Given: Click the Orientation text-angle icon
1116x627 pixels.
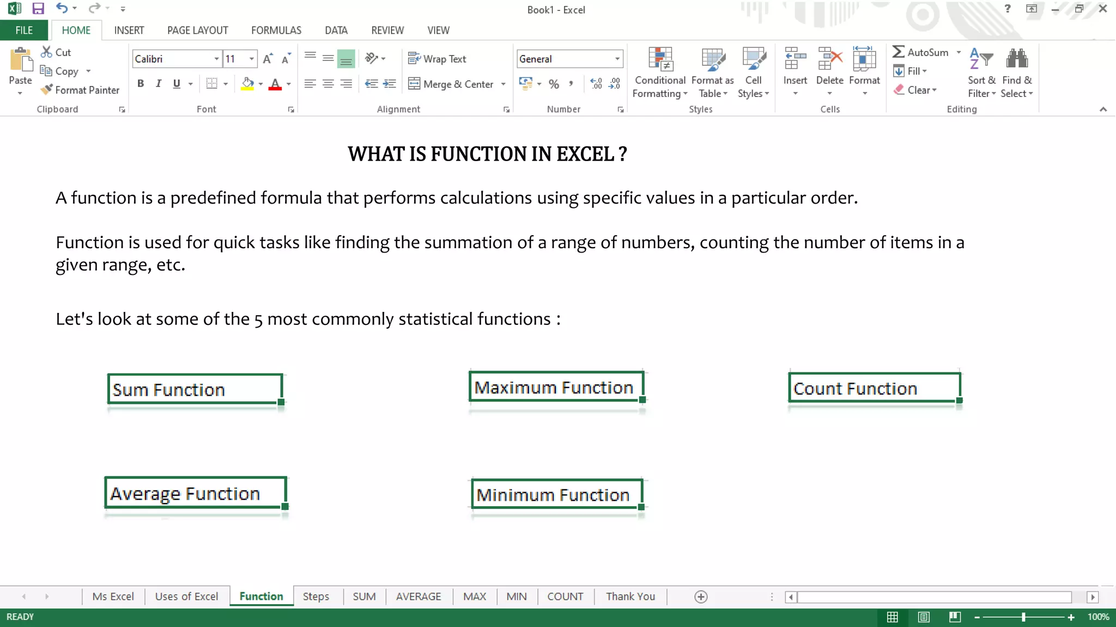Looking at the screenshot, I should 372,58.
